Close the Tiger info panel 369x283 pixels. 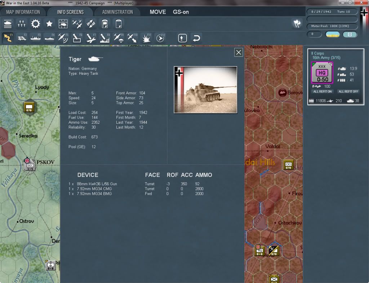pyautogui.click(x=239, y=53)
